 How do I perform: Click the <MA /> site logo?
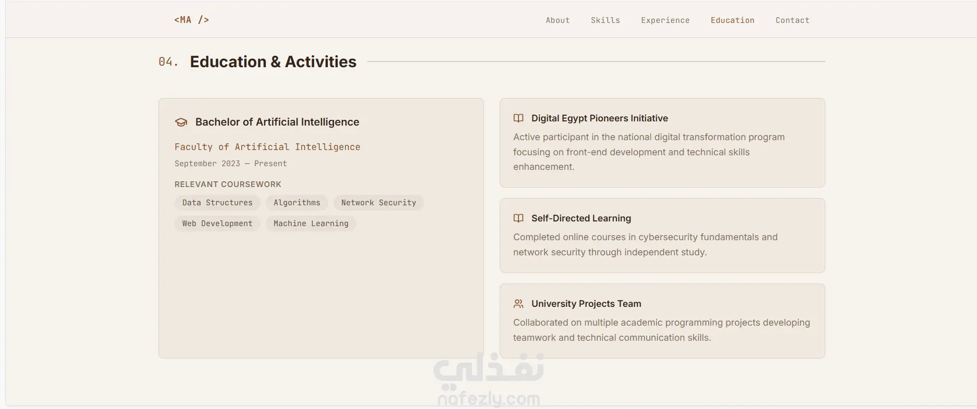192,20
